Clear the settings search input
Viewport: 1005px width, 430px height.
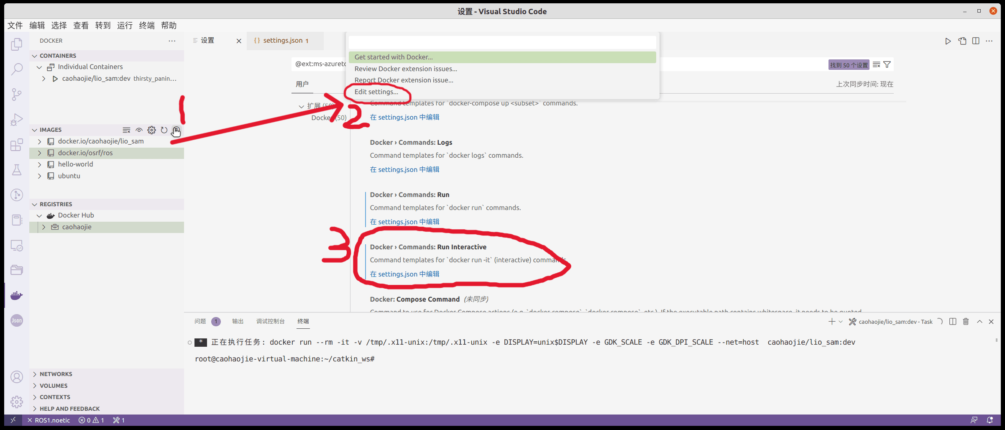coord(877,65)
